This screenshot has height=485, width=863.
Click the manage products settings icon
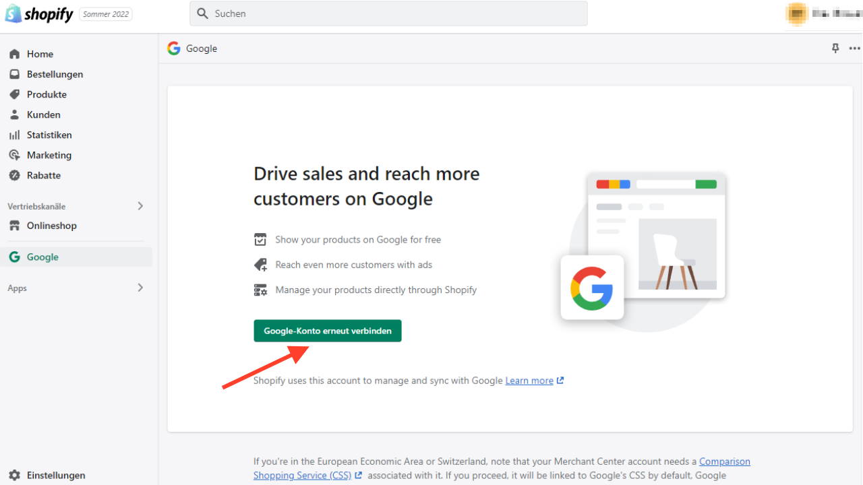click(260, 290)
